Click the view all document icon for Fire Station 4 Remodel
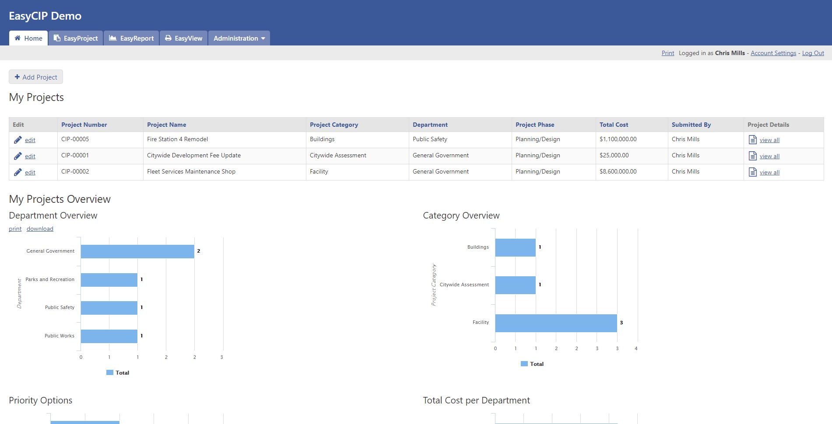This screenshot has width=832, height=424. point(752,139)
